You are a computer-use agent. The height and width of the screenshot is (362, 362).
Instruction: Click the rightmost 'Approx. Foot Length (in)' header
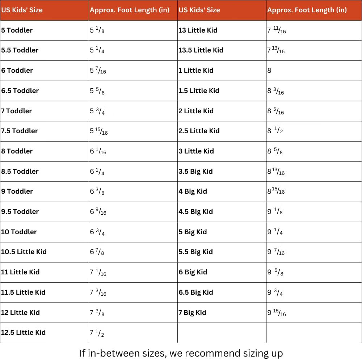[x=307, y=10]
